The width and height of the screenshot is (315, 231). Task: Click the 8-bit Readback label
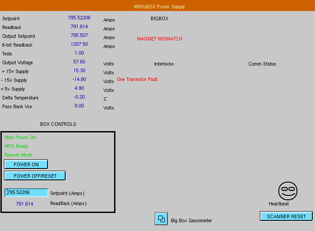tap(17, 45)
